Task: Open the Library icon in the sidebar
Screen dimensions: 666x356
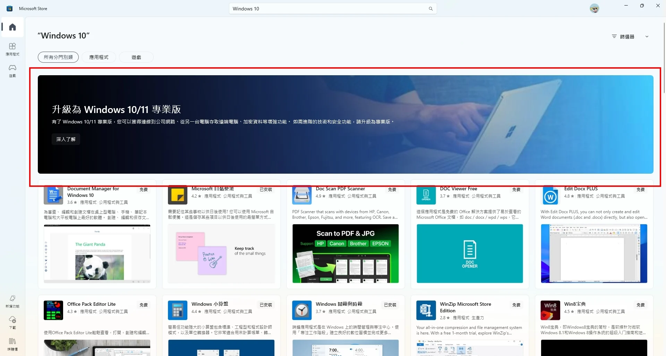Action: pyautogui.click(x=12, y=344)
